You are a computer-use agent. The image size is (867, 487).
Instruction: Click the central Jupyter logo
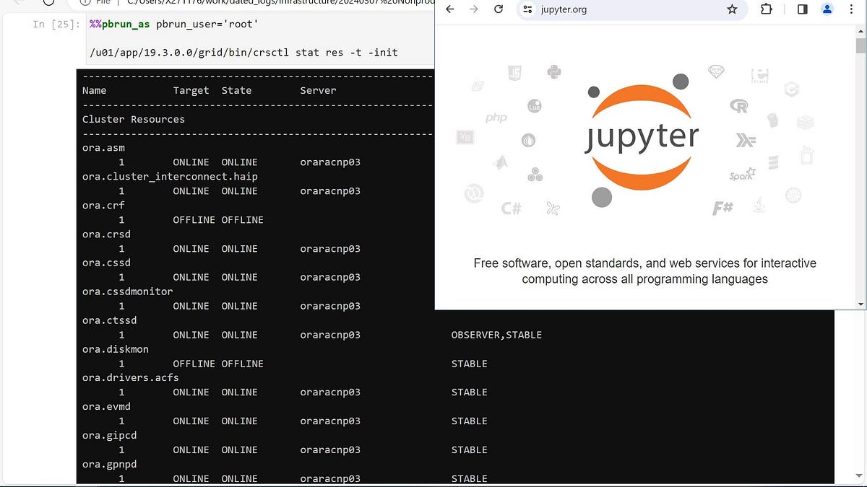coord(642,137)
